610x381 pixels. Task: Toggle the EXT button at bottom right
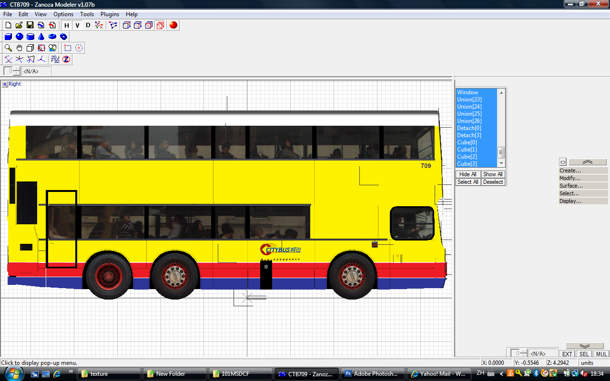coord(567,354)
